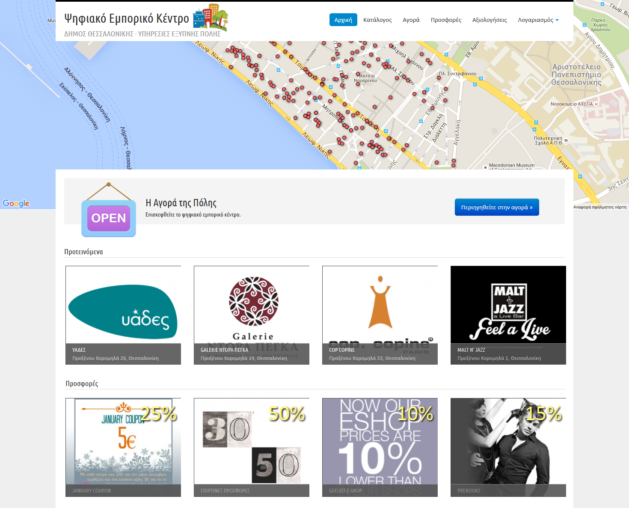629x508 pixels.
Task: Open the ΓΙΟΡΤΙΝΕΣ ΠΡΟΣΦΟΡΕΣ 50% offer
Action: pyautogui.click(x=252, y=448)
